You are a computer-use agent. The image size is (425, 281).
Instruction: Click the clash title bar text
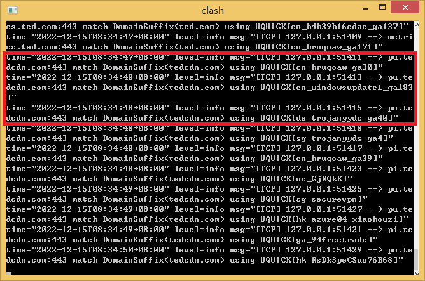[212, 11]
